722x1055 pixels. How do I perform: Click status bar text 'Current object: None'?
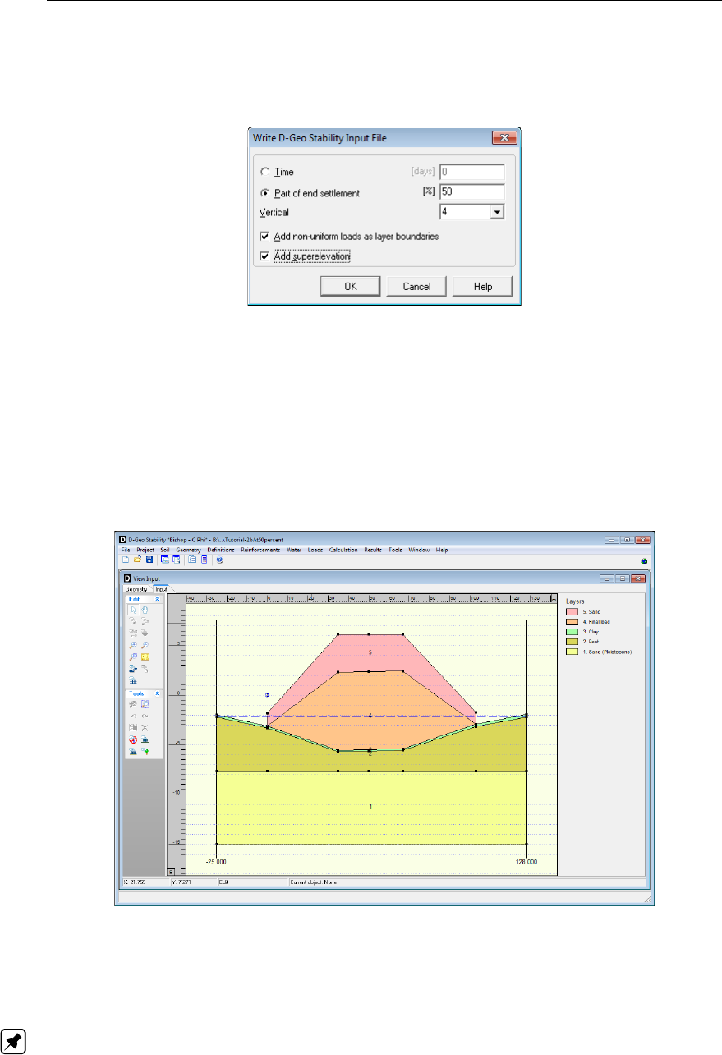pyautogui.click(x=314, y=882)
